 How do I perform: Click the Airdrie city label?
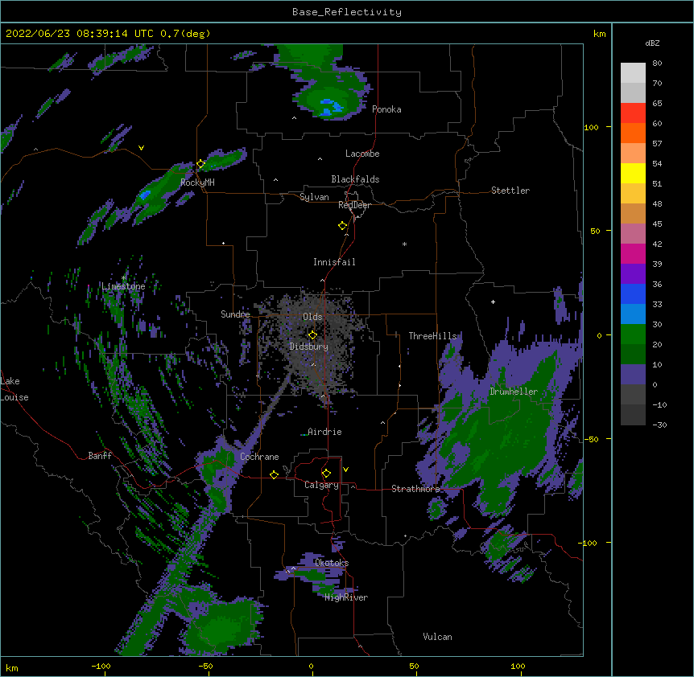(x=324, y=432)
